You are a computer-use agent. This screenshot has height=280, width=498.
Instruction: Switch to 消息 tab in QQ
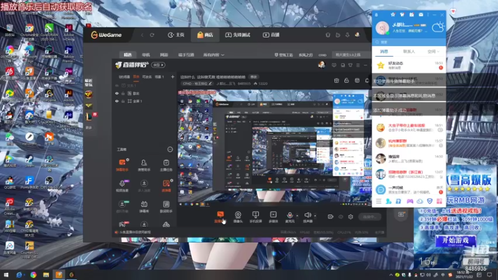384,51
